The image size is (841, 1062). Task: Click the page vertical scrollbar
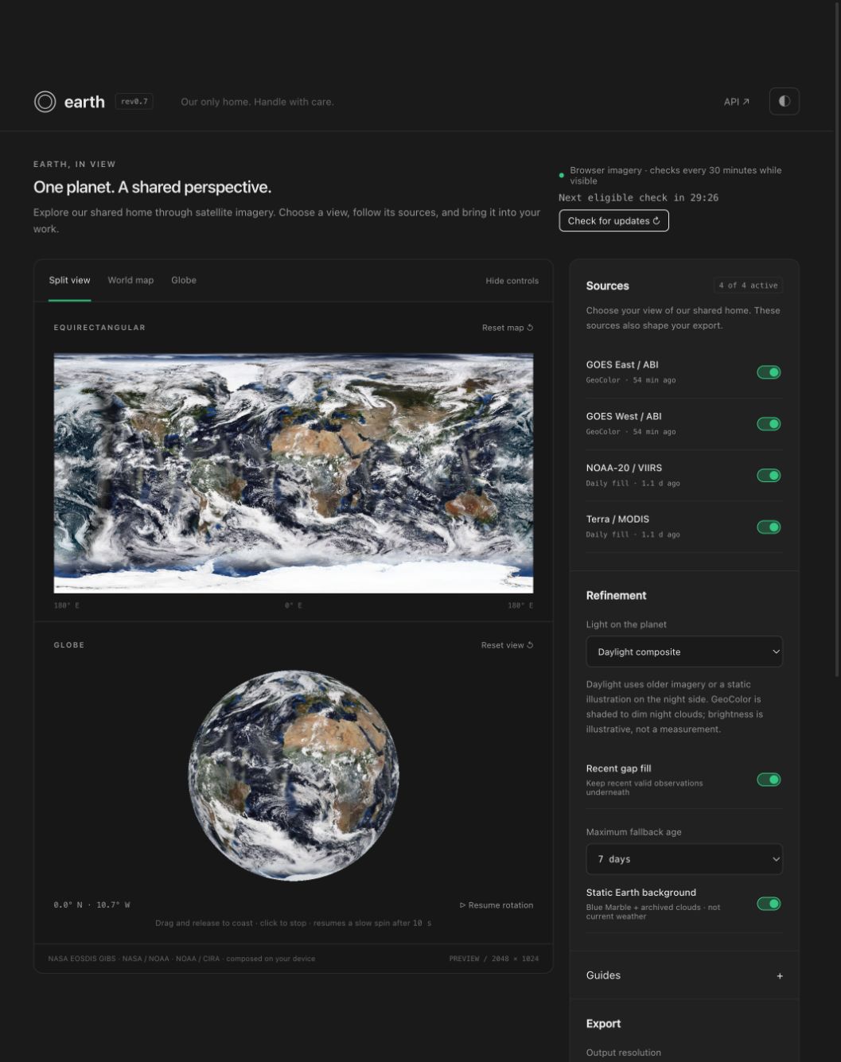[837, 338]
